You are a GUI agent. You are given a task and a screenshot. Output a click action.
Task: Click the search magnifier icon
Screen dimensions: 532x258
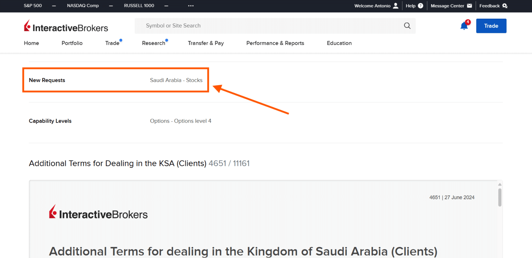pos(407,26)
